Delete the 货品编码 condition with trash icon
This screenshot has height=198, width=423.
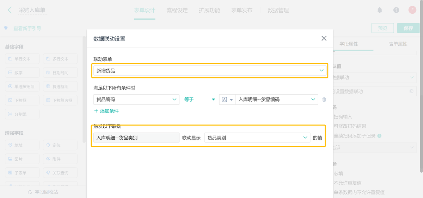(x=324, y=100)
